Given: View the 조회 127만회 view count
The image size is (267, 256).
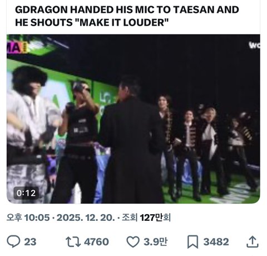Looking at the screenshot, I should (146, 218).
